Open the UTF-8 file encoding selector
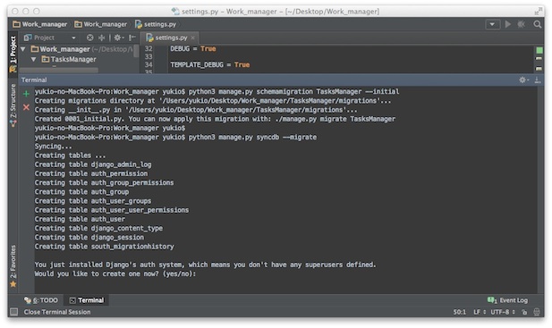This screenshot has height=328, width=552. coord(503,312)
